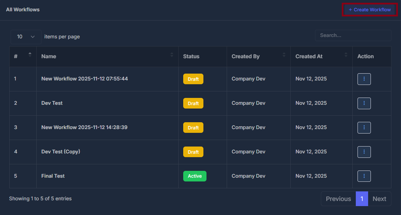Image resolution: width=401 pixels, height=215 pixels.
Task: Click the Name column header label
Action: (x=49, y=56)
